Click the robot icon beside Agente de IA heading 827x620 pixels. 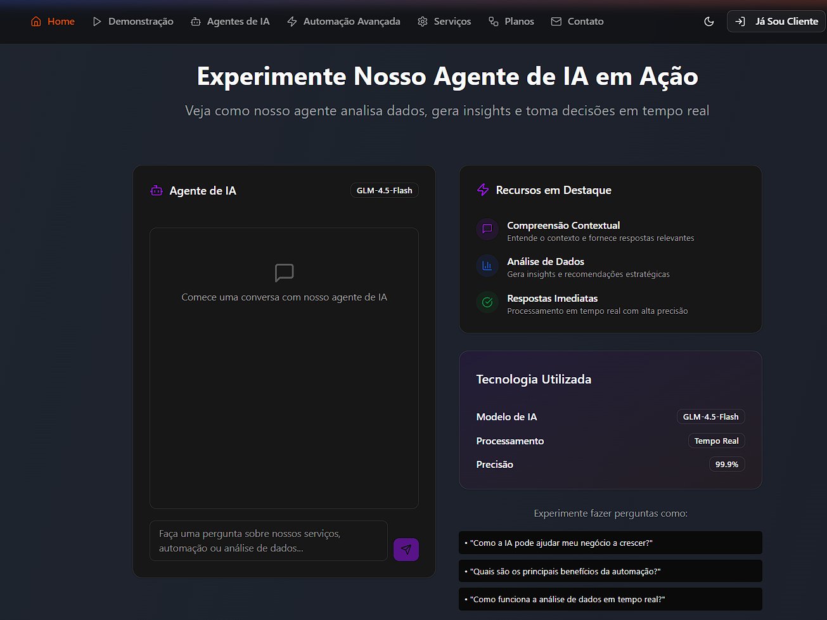coord(157,191)
